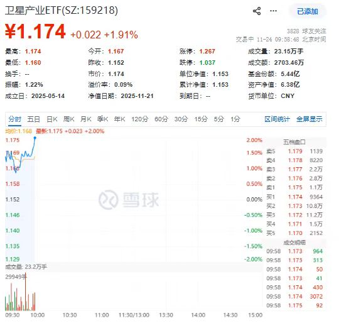Switch to the 五日 tab
The height and width of the screenshot is (323, 339).
click(33, 119)
